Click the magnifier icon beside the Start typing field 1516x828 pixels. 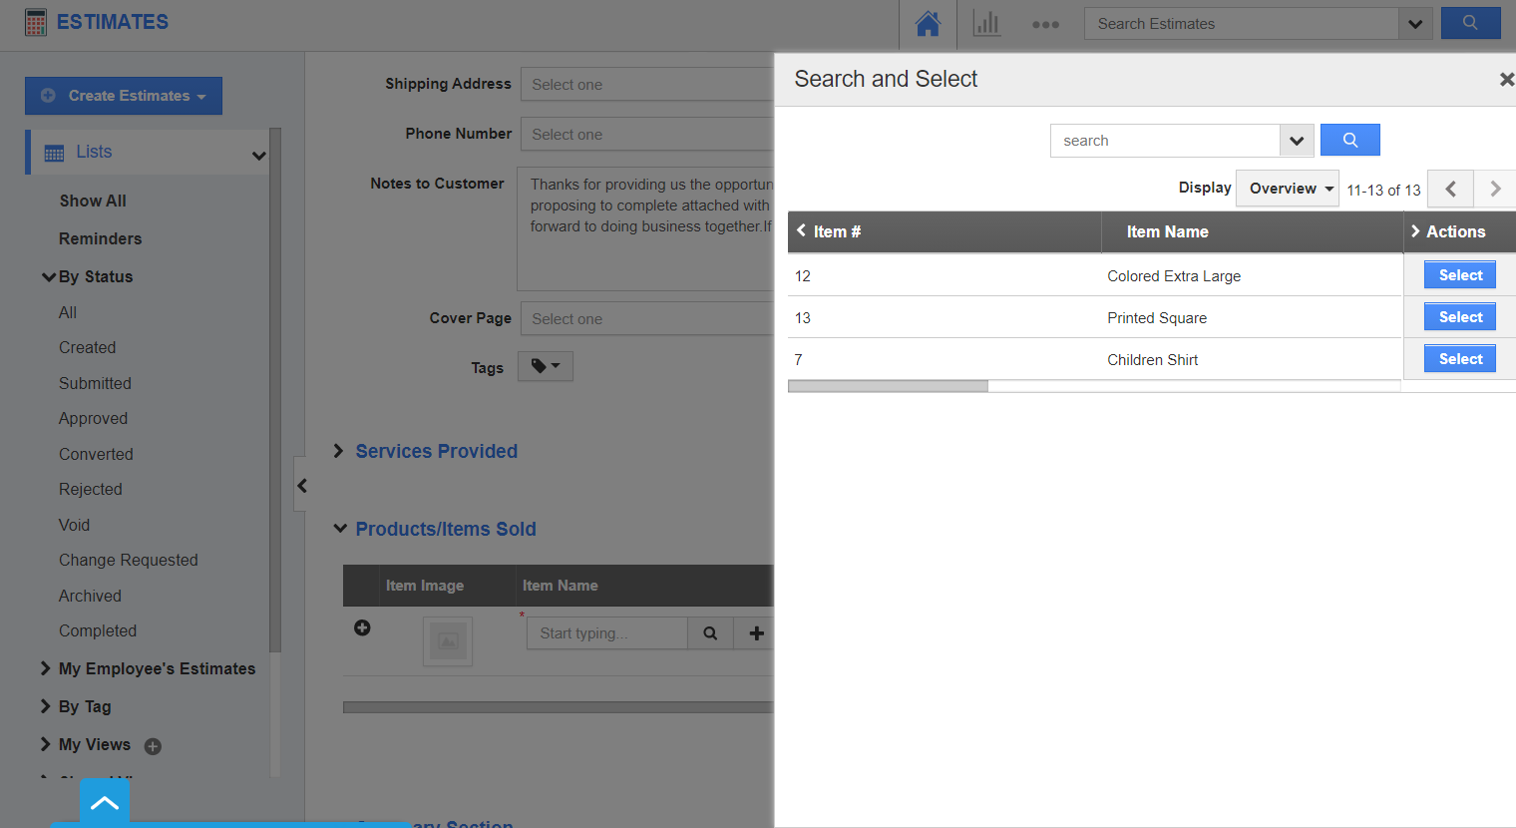click(710, 632)
